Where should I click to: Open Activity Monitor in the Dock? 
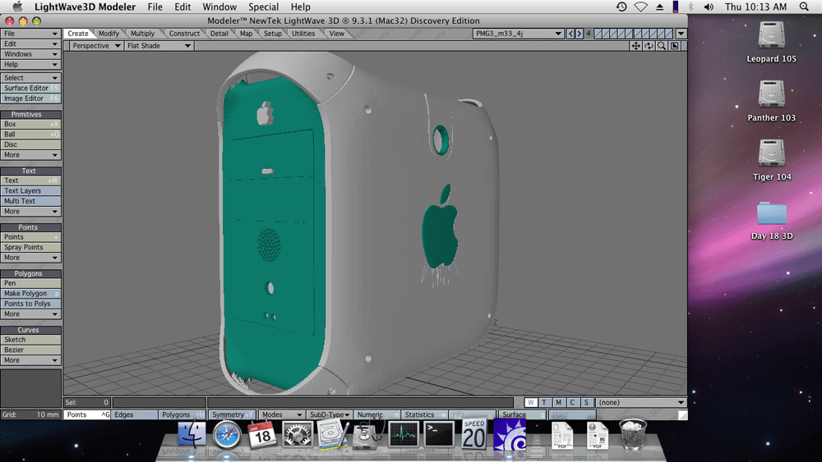[404, 435]
